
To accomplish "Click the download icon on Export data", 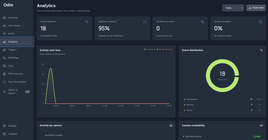I will click(250, 8).
